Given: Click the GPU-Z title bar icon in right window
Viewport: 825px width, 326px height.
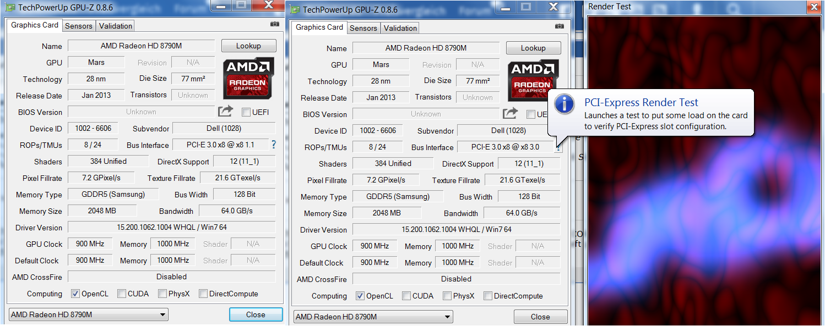Looking at the screenshot, I should pos(295,10).
